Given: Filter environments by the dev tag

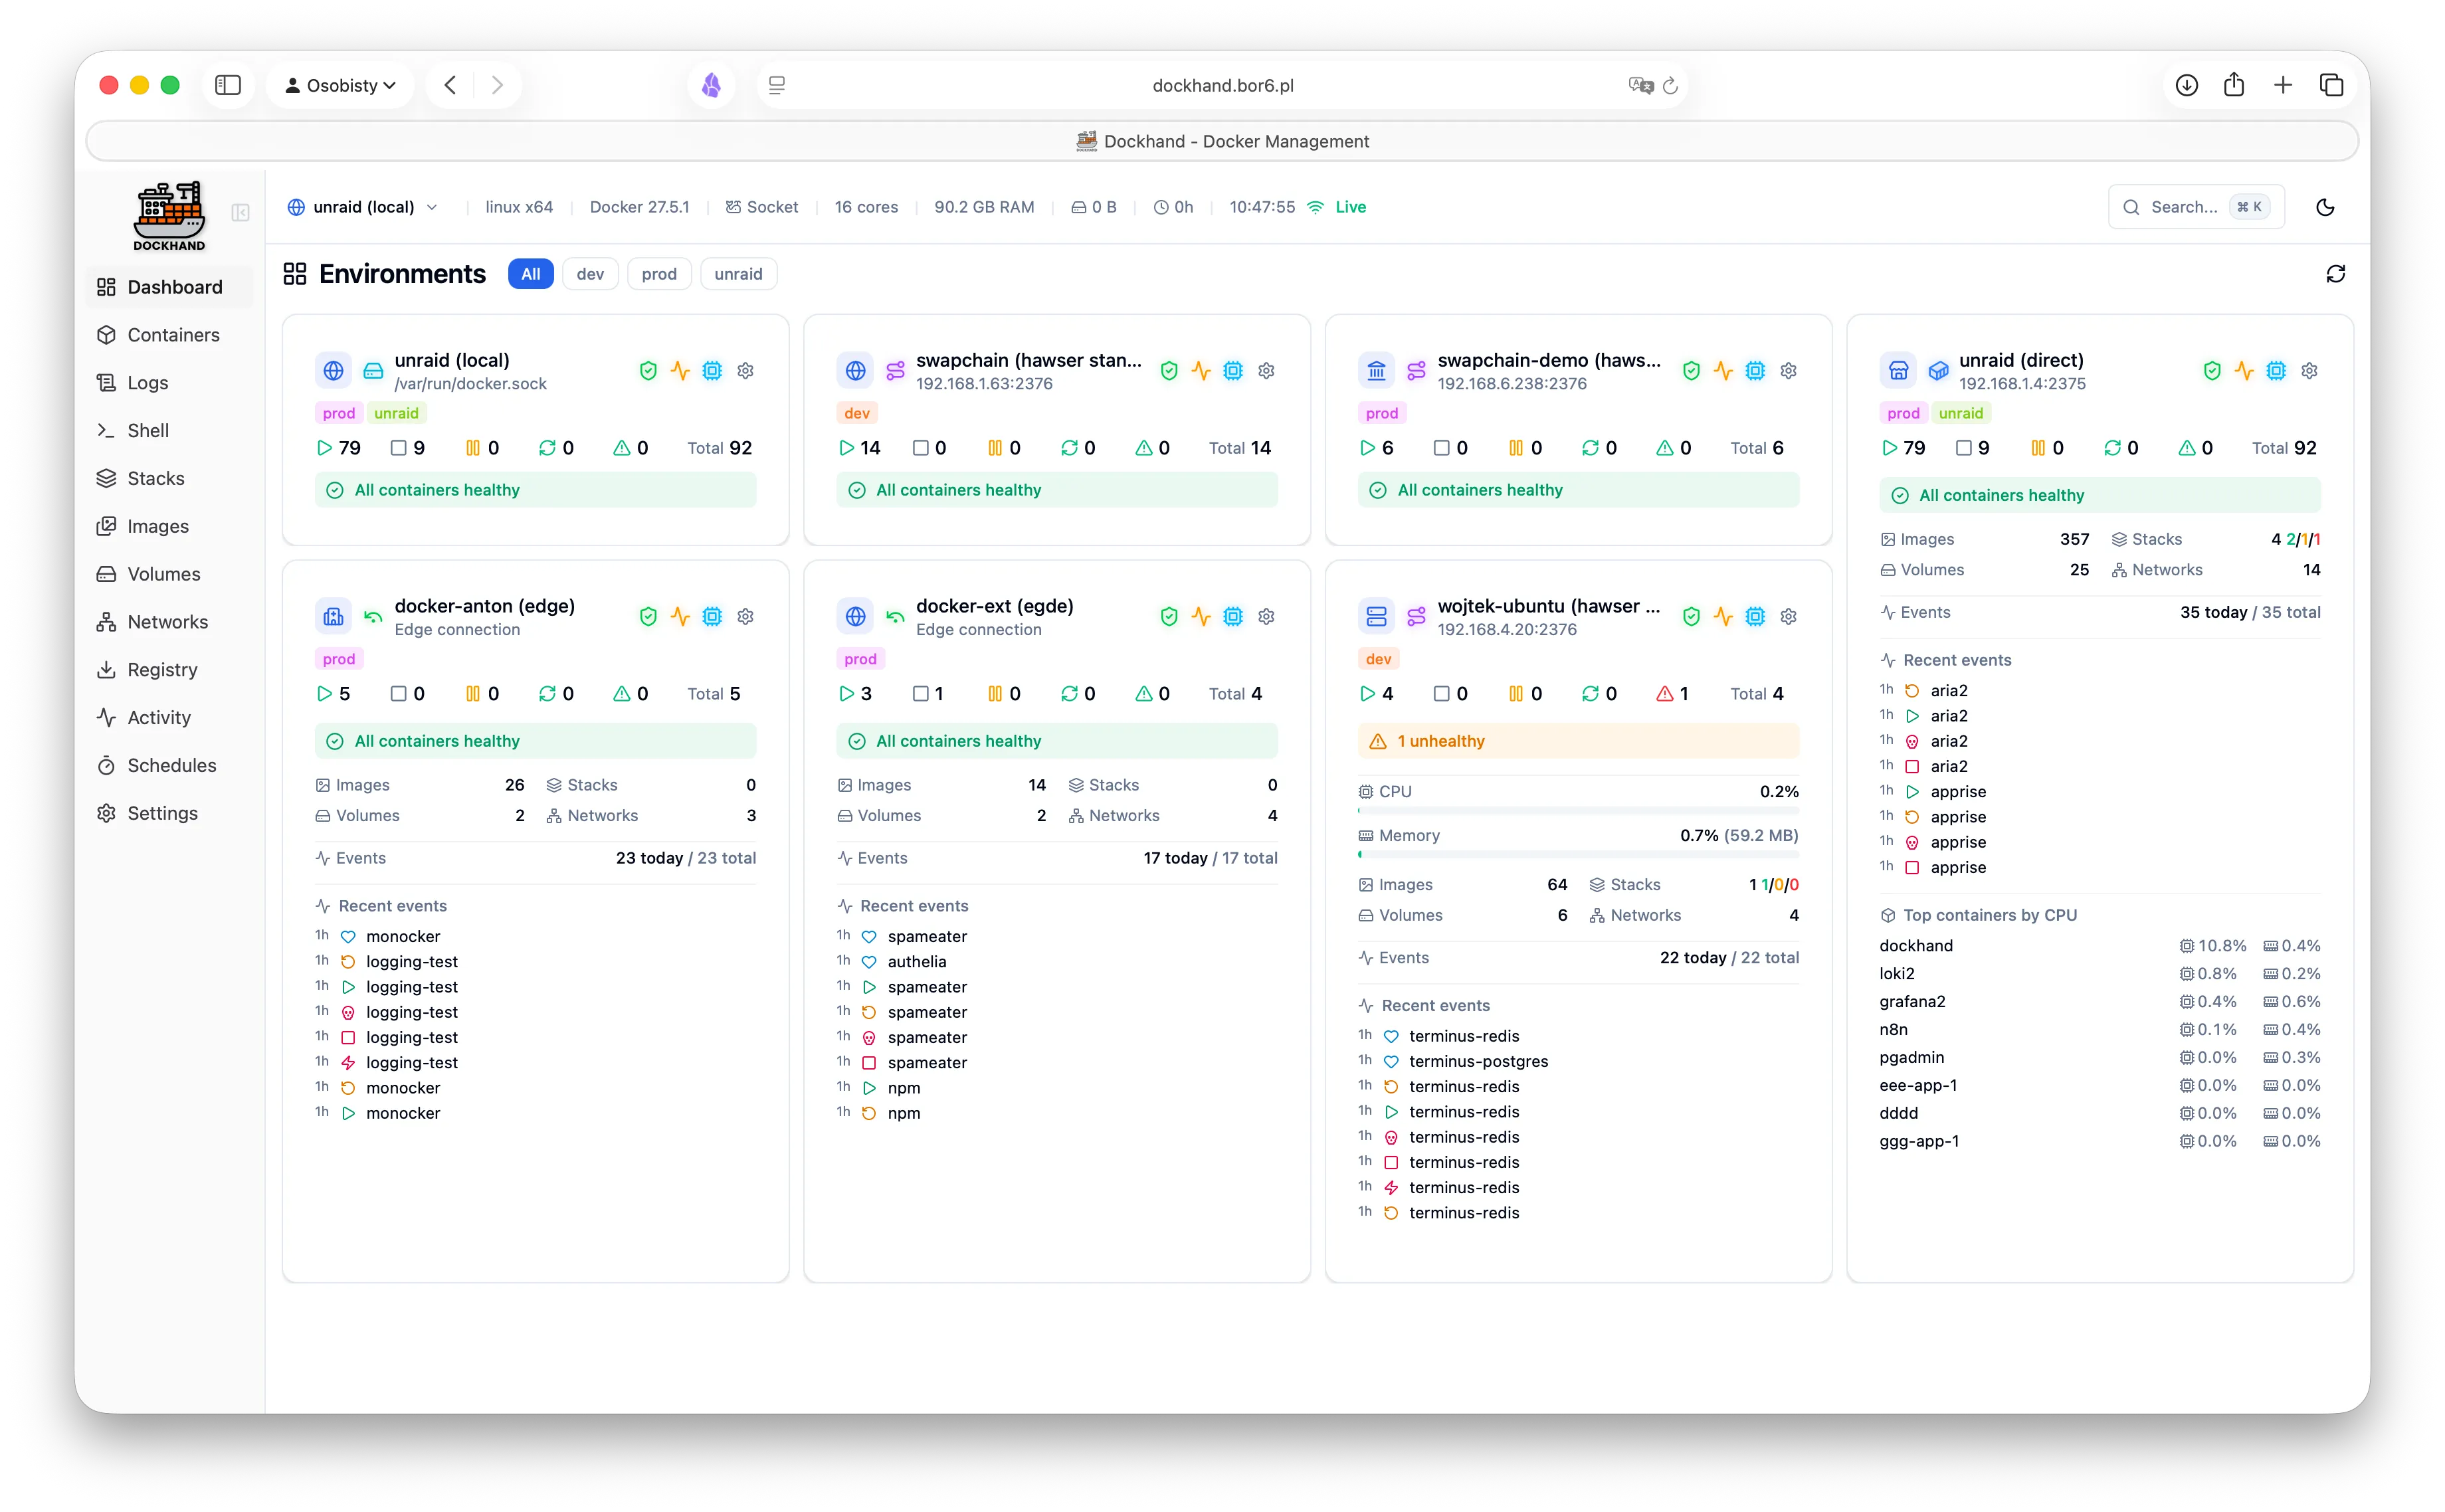Looking at the screenshot, I should [590, 273].
